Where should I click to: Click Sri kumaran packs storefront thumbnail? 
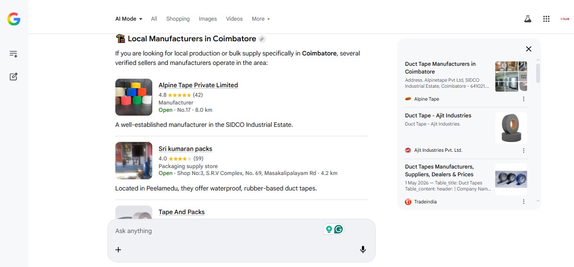click(134, 161)
